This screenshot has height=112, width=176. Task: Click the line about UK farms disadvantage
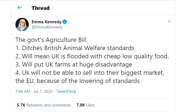74,65
